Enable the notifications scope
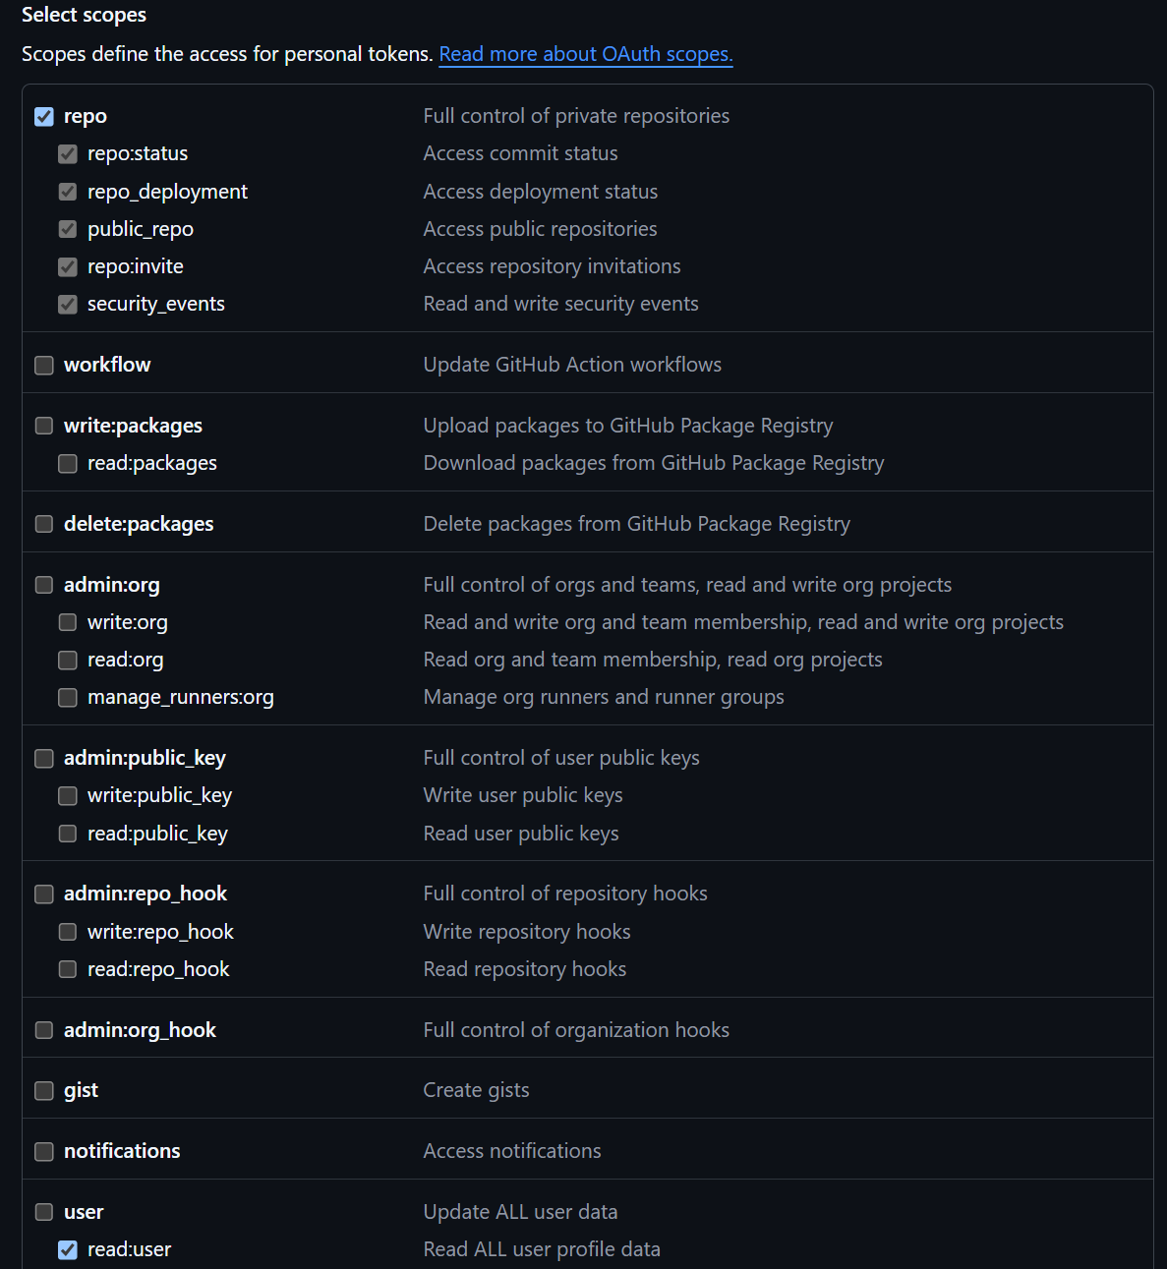The height and width of the screenshot is (1269, 1167). pyautogui.click(x=44, y=1151)
